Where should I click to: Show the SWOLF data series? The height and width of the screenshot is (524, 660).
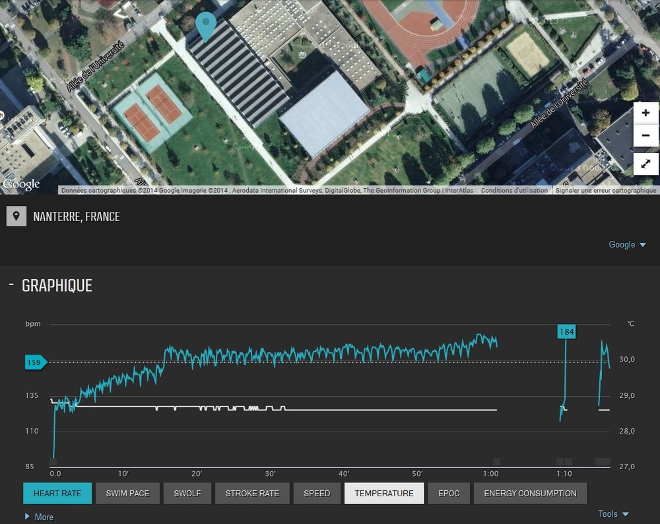(x=187, y=493)
